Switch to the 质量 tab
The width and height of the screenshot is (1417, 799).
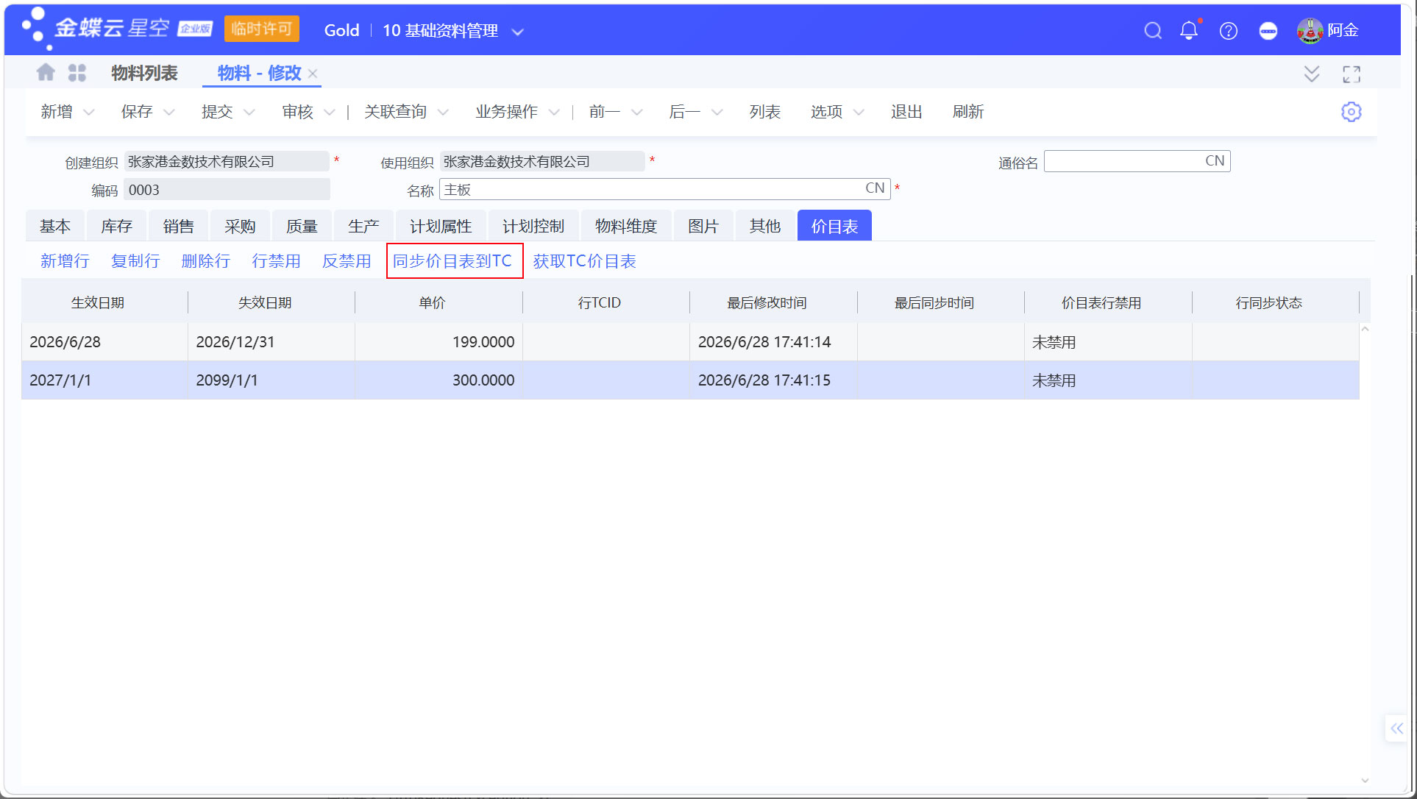pos(302,226)
